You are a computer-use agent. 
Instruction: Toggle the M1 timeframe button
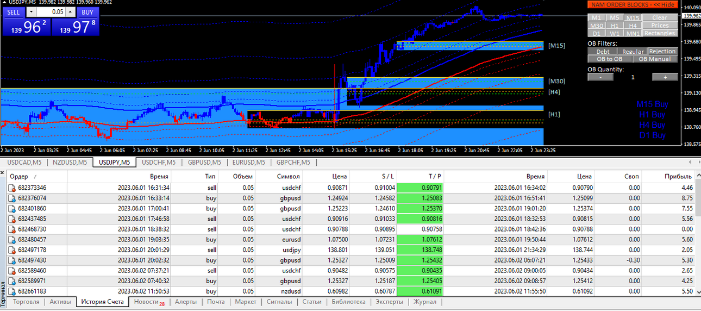(596, 17)
